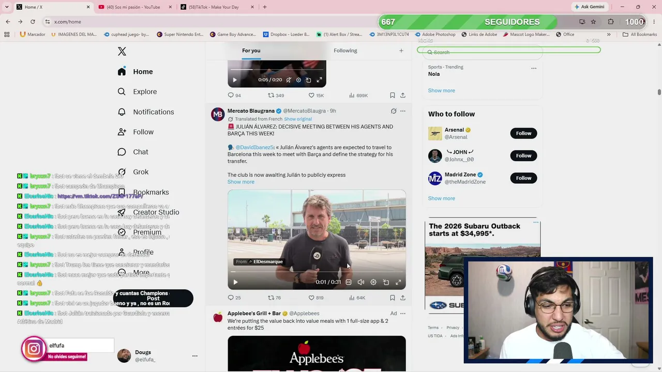Seek on the 0:05 / 0:20 video progress bar
The height and width of the screenshot is (372, 662).
click(x=277, y=69)
